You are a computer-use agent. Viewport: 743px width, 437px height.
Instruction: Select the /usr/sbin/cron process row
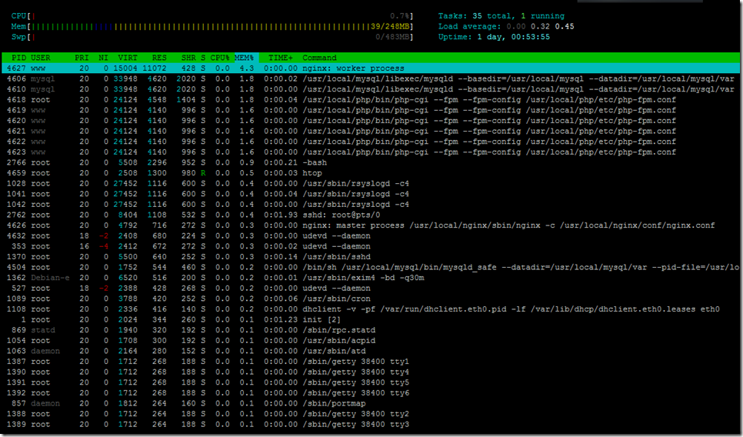pyautogui.click(x=371, y=299)
